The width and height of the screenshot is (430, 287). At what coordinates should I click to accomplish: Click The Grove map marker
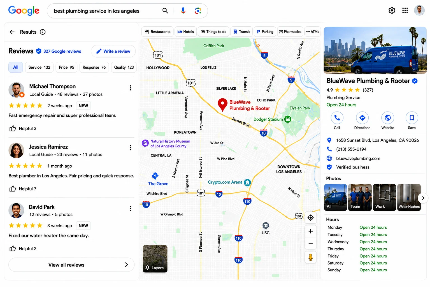click(155, 176)
